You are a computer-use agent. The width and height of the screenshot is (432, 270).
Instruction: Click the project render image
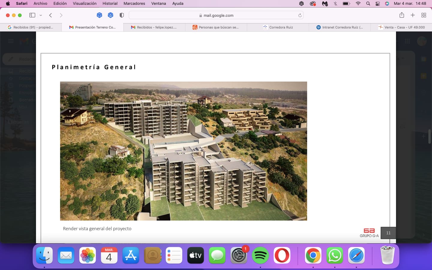point(184,151)
